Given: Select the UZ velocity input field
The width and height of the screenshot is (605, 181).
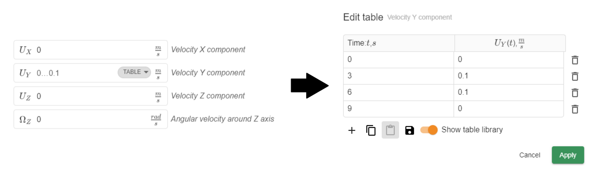Looking at the screenshot, I should click(91, 96).
